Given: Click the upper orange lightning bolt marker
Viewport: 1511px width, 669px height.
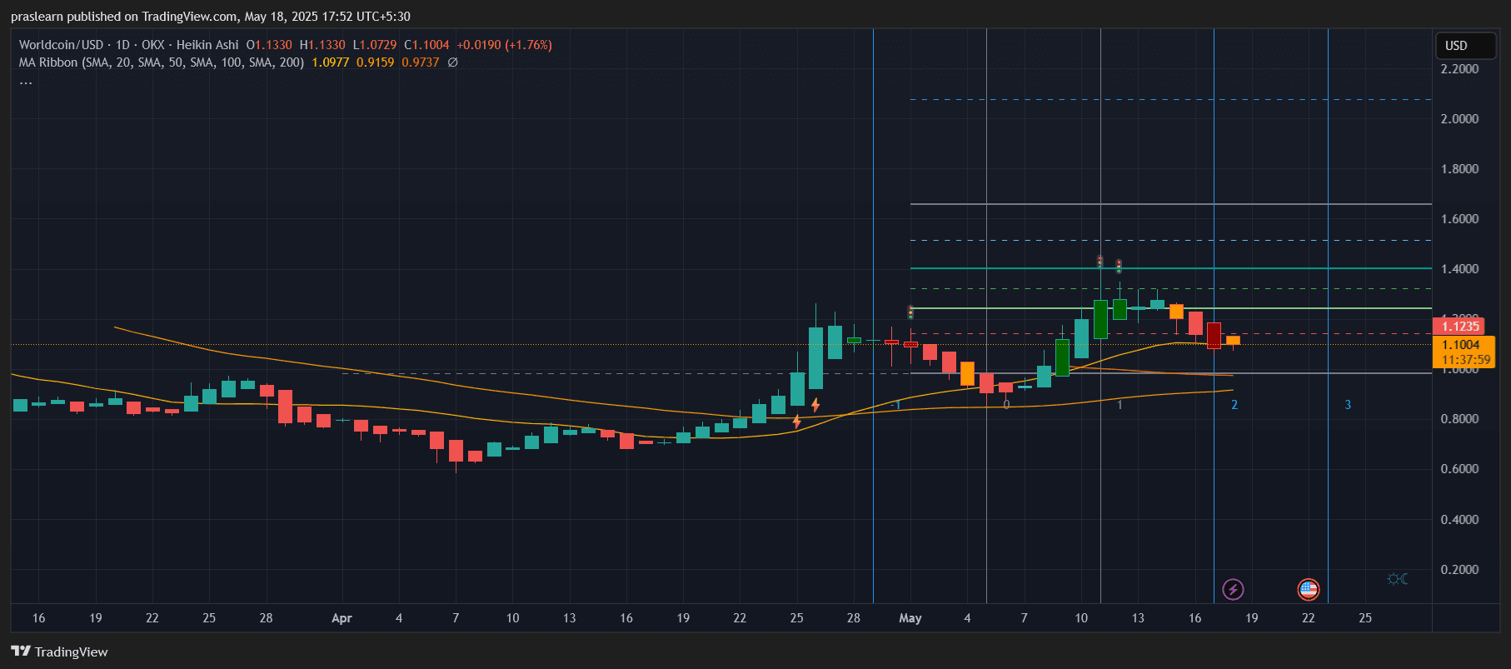Looking at the screenshot, I should coord(815,404).
